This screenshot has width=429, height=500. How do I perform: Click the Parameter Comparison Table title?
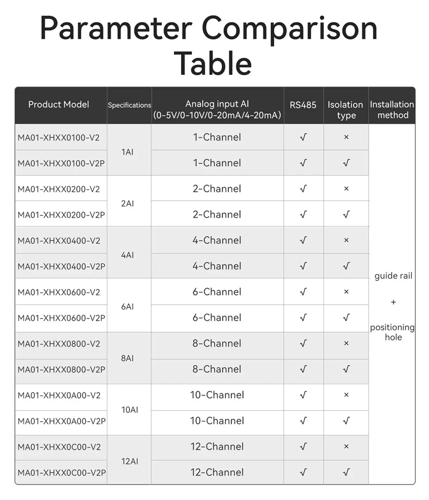[209, 45]
